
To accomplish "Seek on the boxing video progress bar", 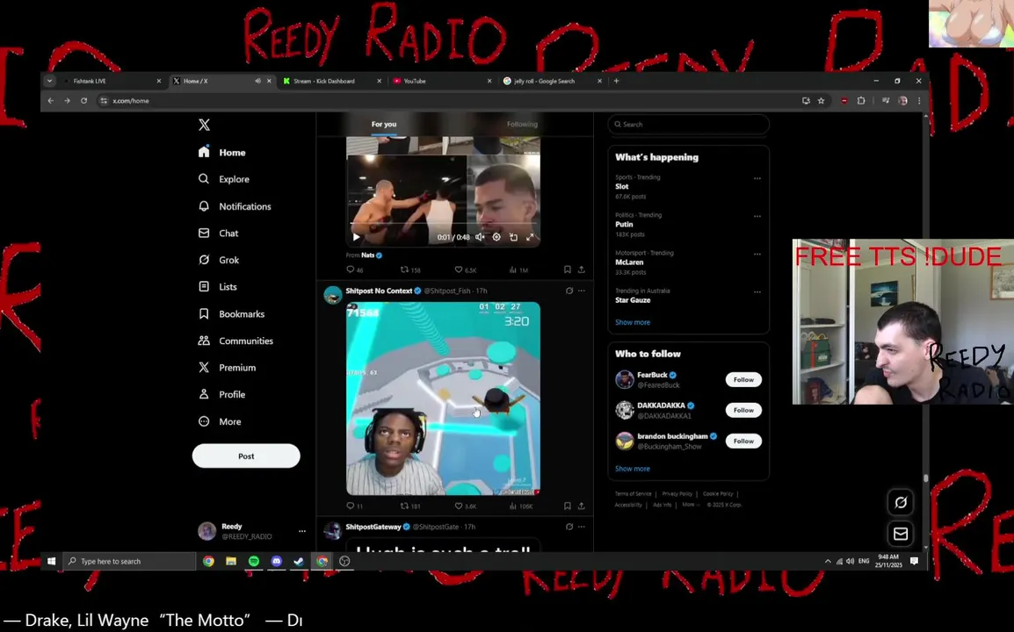I will pyautogui.click(x=444, y=224).
